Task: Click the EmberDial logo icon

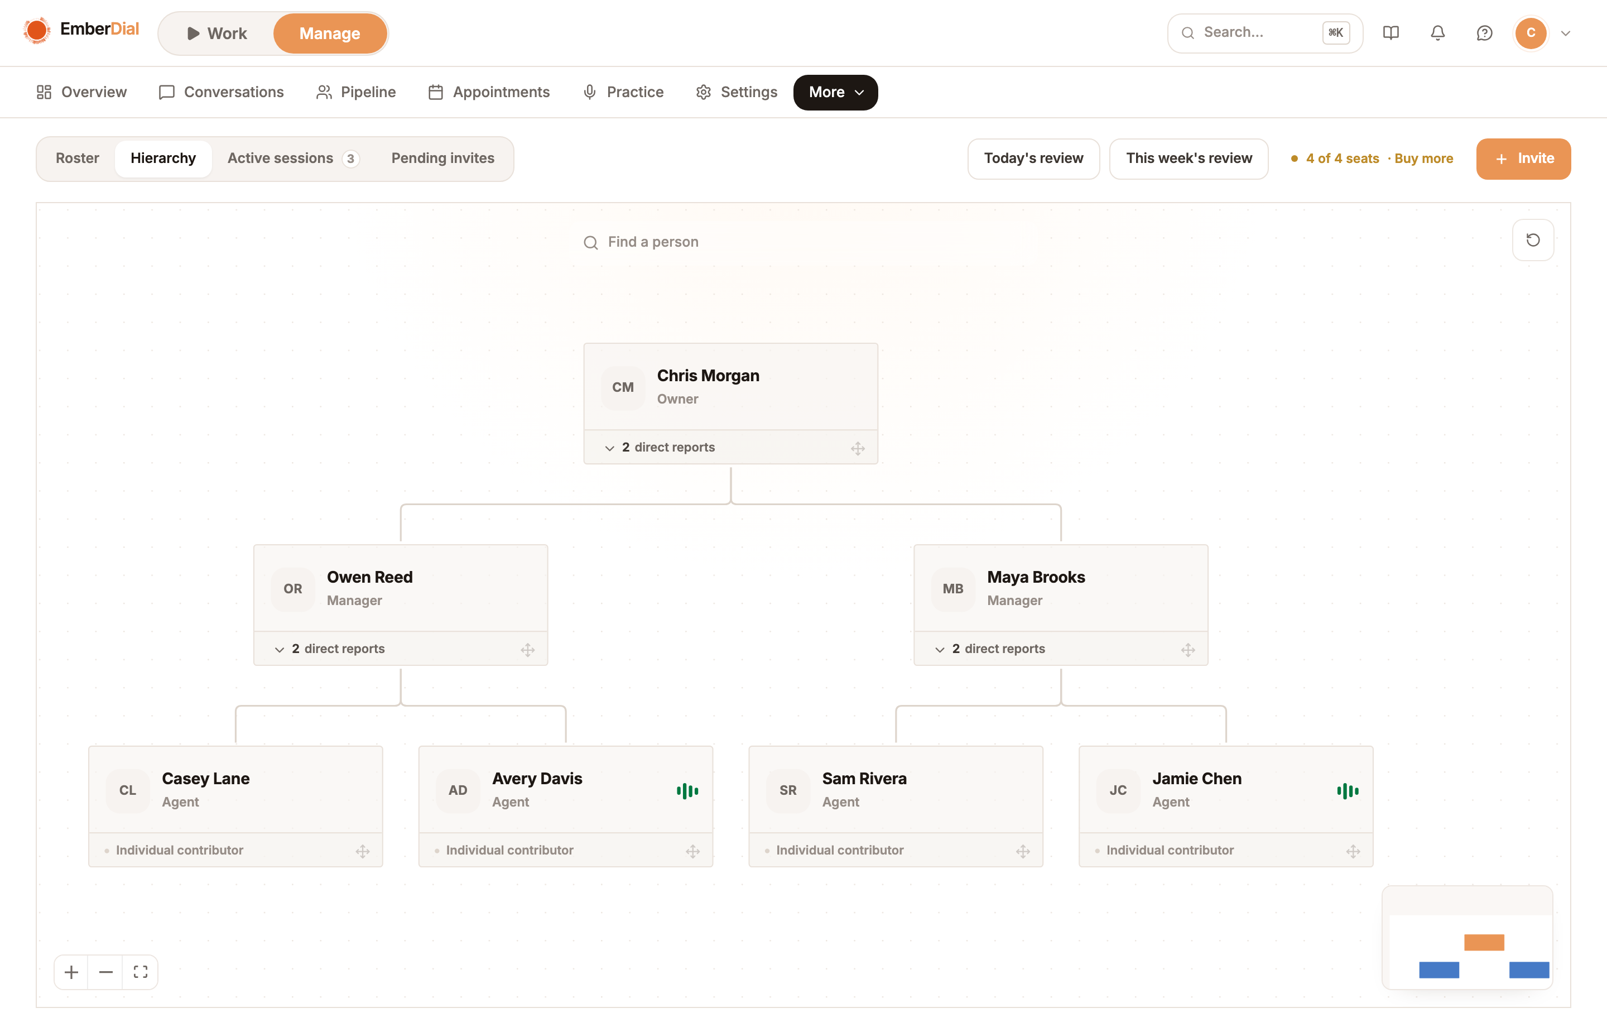Action: point(37,31)
